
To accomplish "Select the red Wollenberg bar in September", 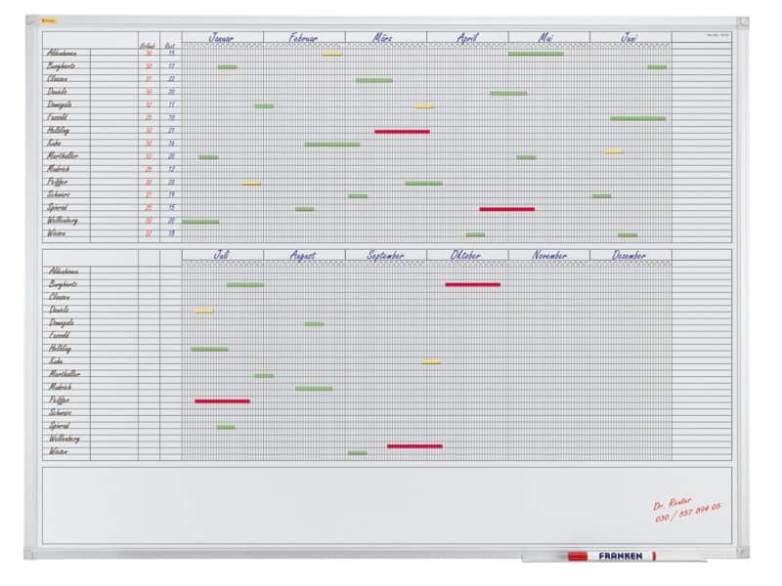I will coord(414,445).
